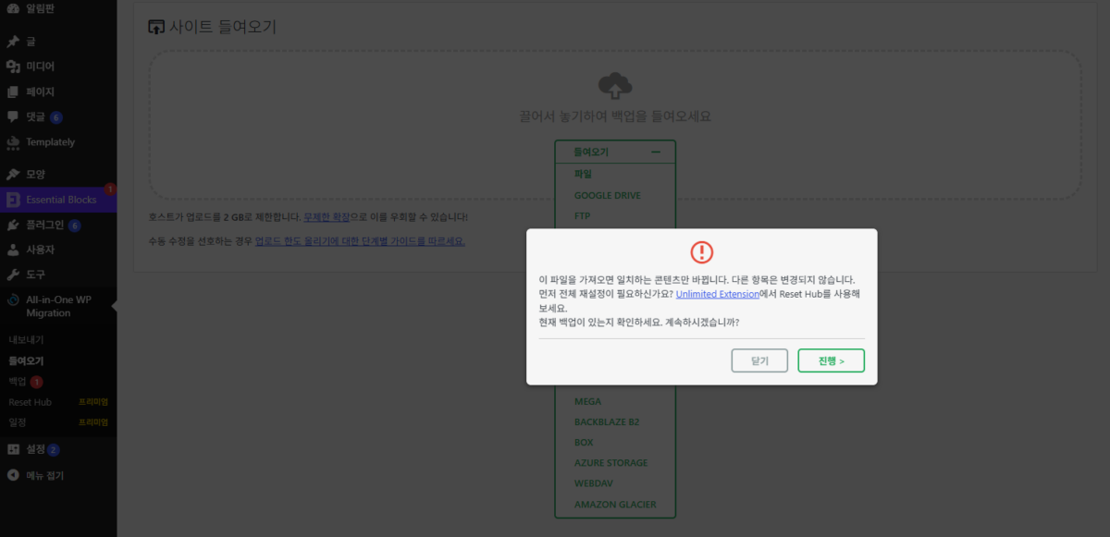Click the 사용자 user icon

(13, 250)
